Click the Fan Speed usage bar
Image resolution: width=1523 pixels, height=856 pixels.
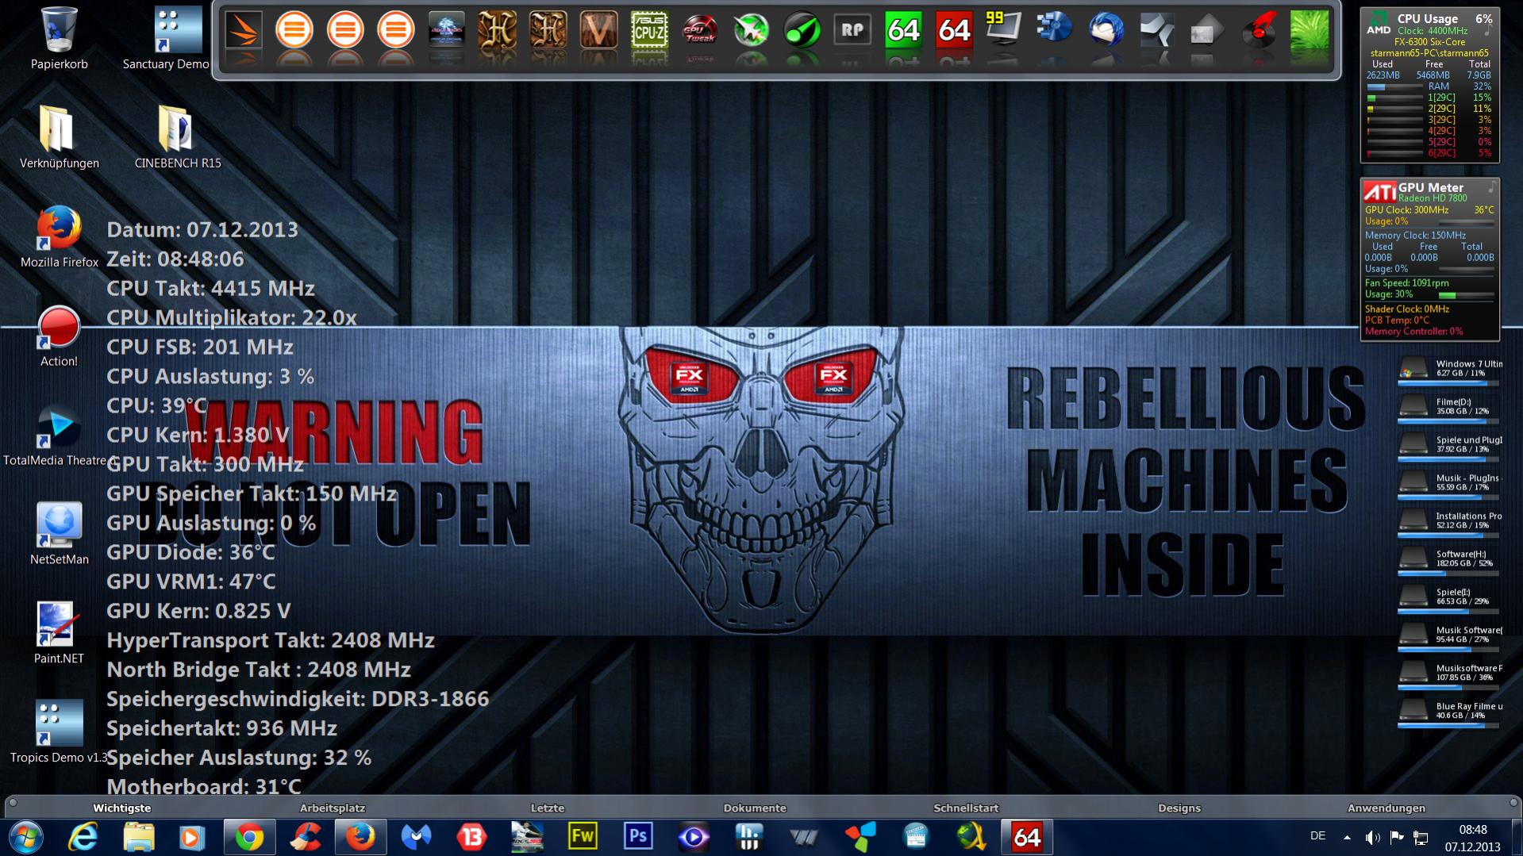coord(1466,294)
